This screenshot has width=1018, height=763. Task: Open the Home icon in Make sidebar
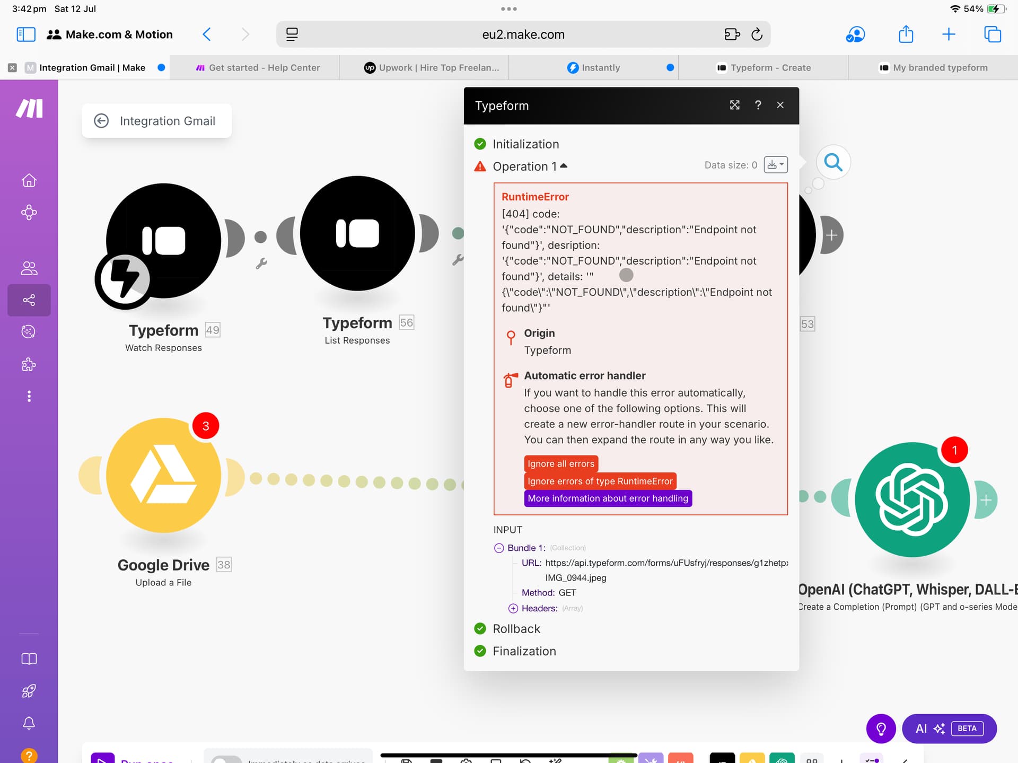[x=29, y=180]
